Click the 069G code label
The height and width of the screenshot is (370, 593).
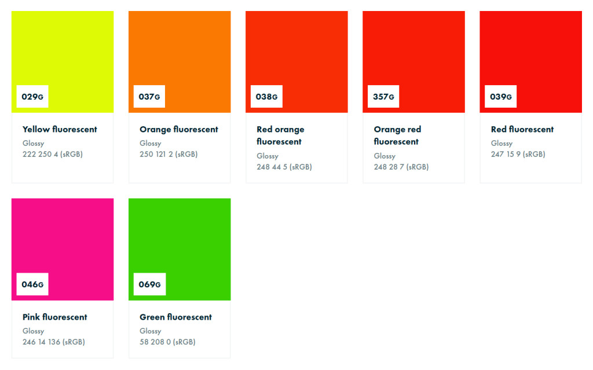coord(149,284)
